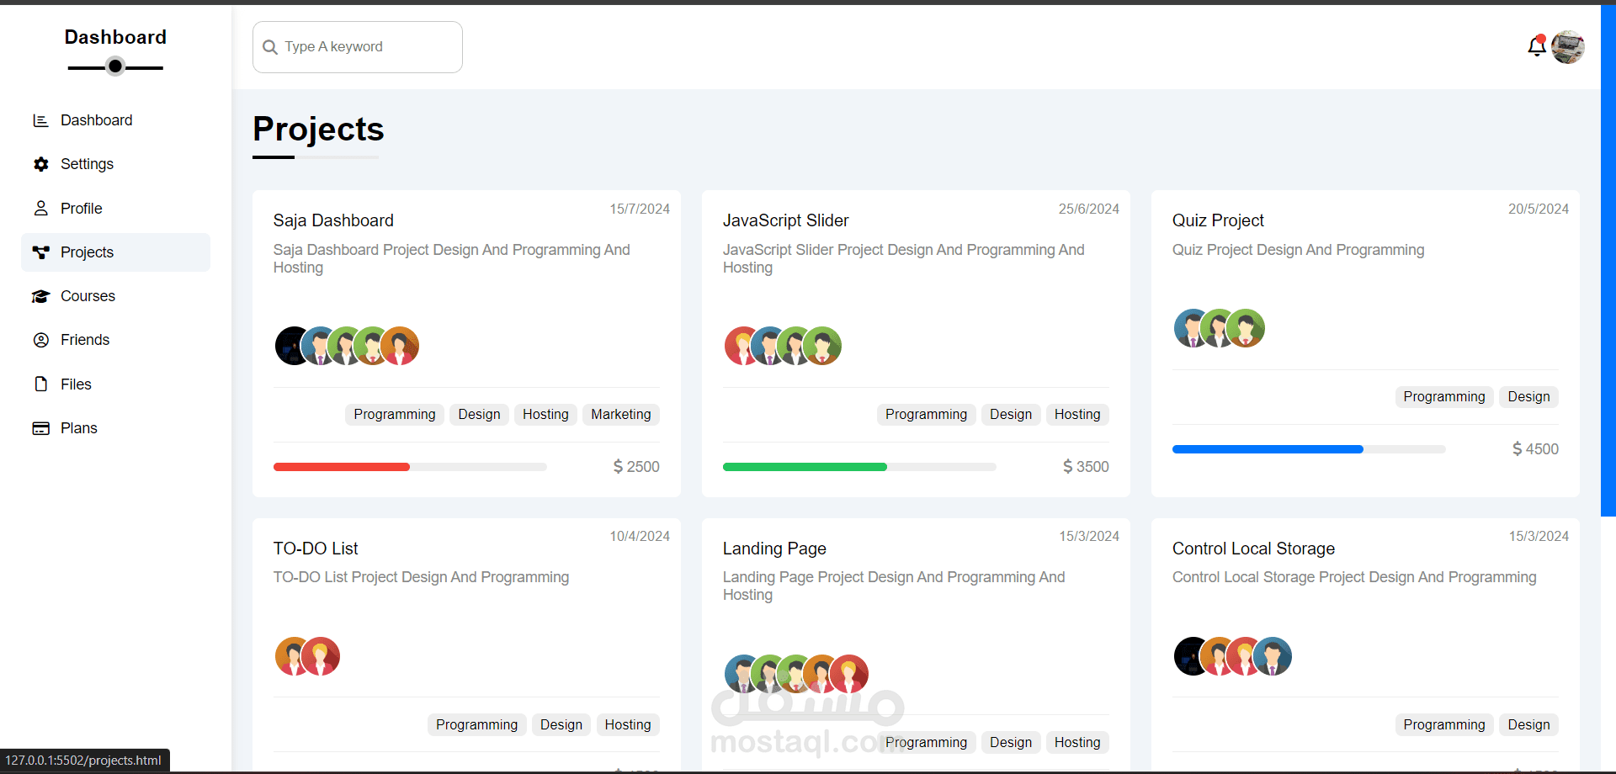
Task: Go to the Courses menu item
Action: (88, 296)
